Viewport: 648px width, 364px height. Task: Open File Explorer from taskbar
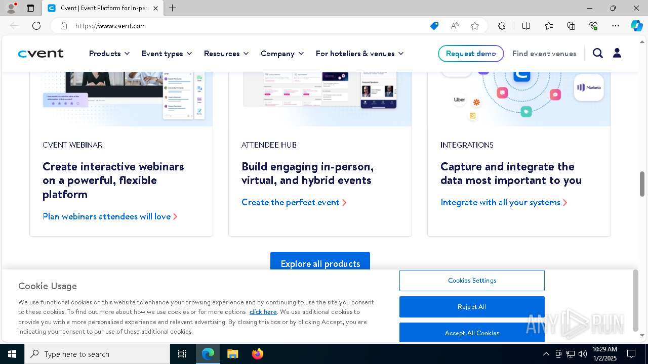pos(232,354)
